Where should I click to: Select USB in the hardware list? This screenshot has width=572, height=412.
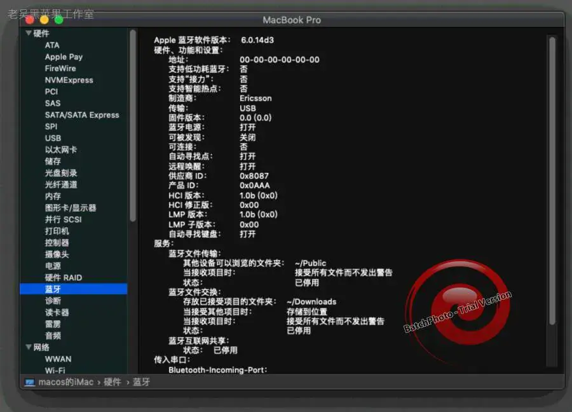pos(53,139)
